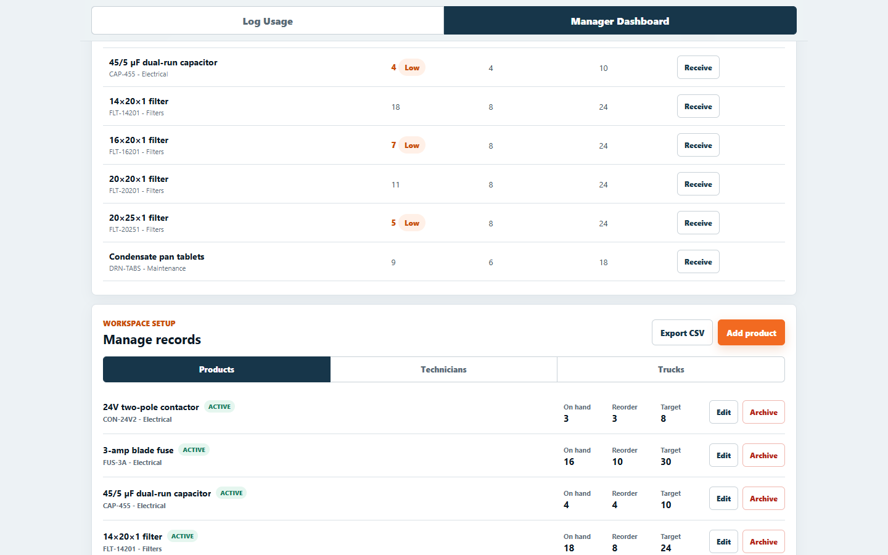The width and height of the screenshot is (888, 555).
Task: Edit the 24V two-pole contactor record
Action: [723, 413]
